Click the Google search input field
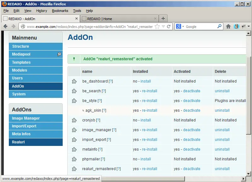Screen dimensions: 252x182 click(x=201, y=27)
